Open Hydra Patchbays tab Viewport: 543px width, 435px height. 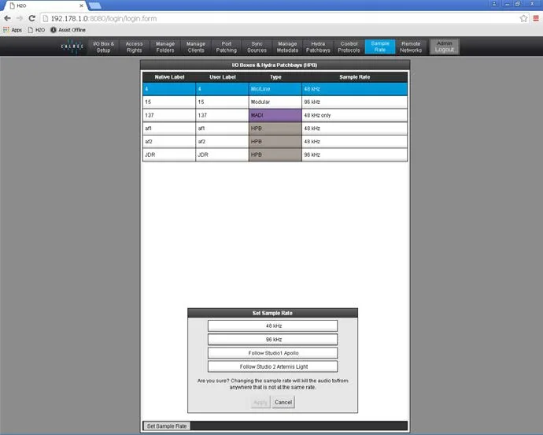pos(318,46)
